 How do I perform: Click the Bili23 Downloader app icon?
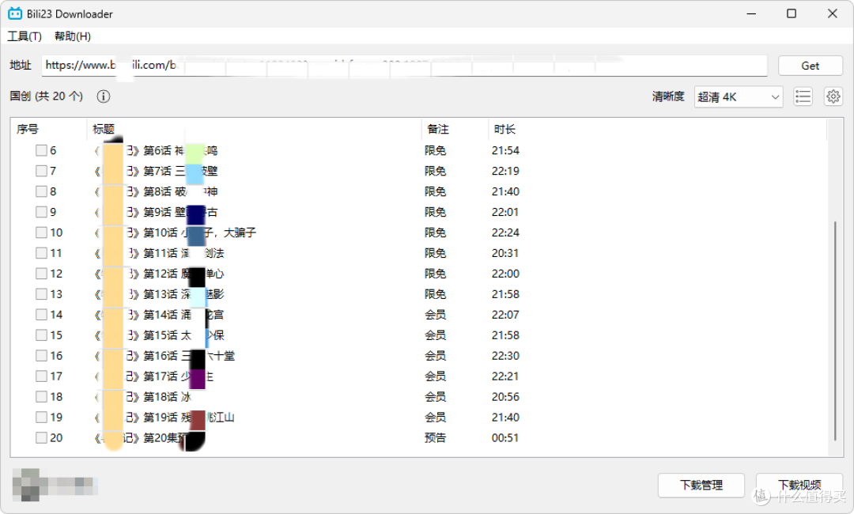click(x=15, y=13)
